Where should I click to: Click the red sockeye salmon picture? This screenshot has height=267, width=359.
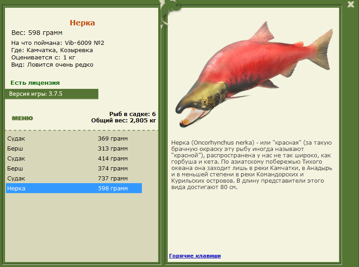(254, 74)
